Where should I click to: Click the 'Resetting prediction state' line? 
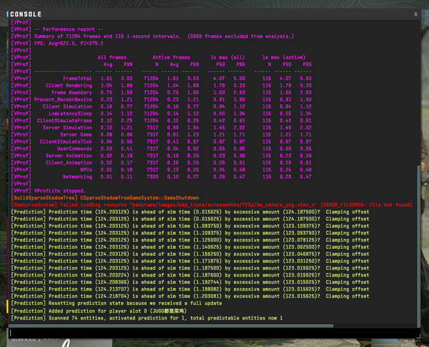point(116,303)
